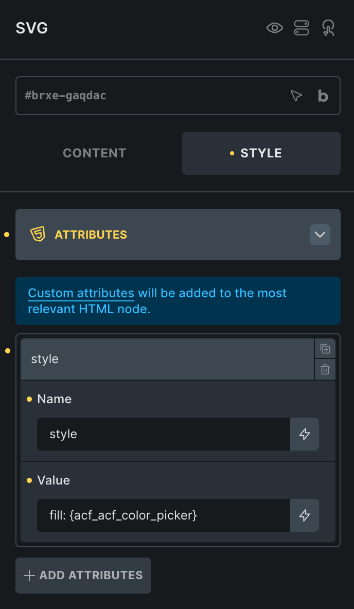Click the cursor arrow icon in ID field
Image resolution: width=354 pixels, height=609 pixels.
(x=296, y=96)
